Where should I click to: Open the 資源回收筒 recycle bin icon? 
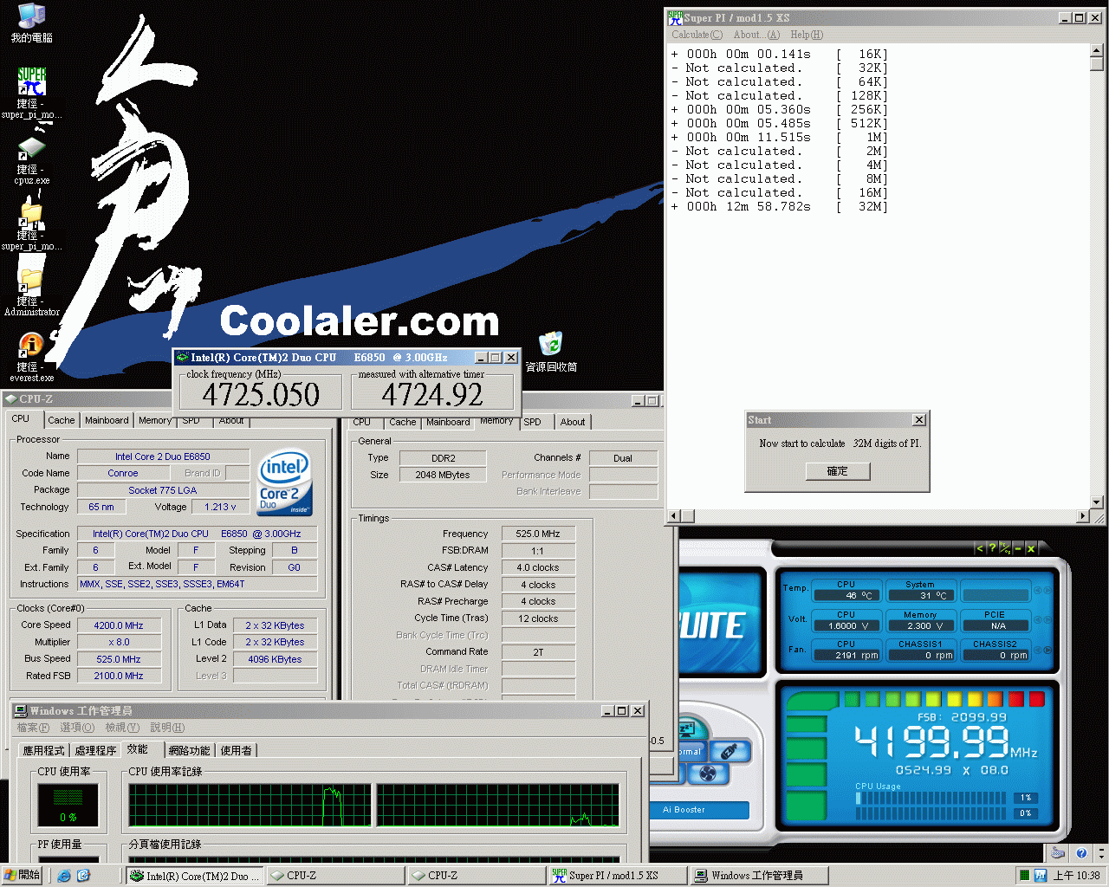551,353
